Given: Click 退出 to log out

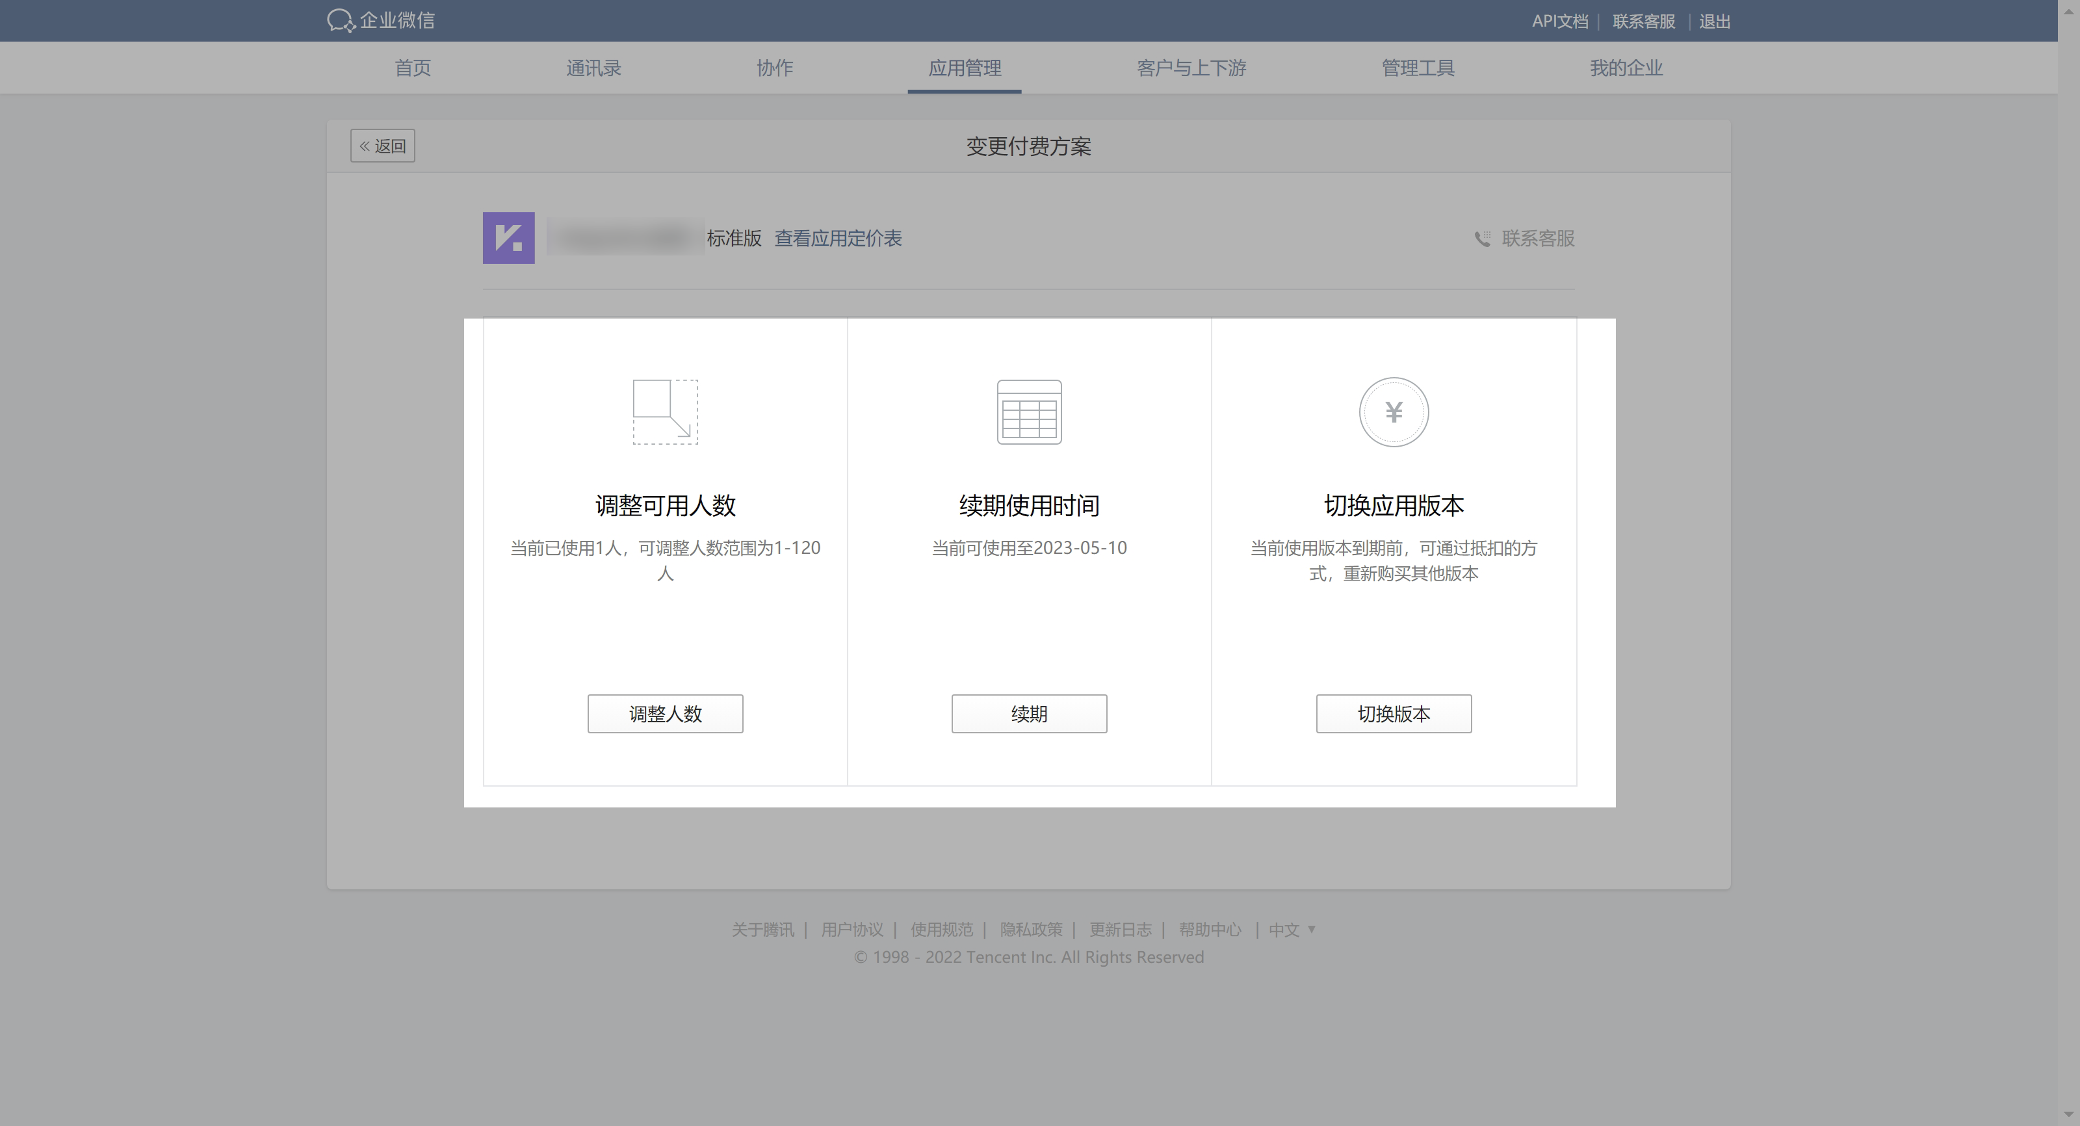Looking at the screenshot, I should click(x=1714, y=22).
